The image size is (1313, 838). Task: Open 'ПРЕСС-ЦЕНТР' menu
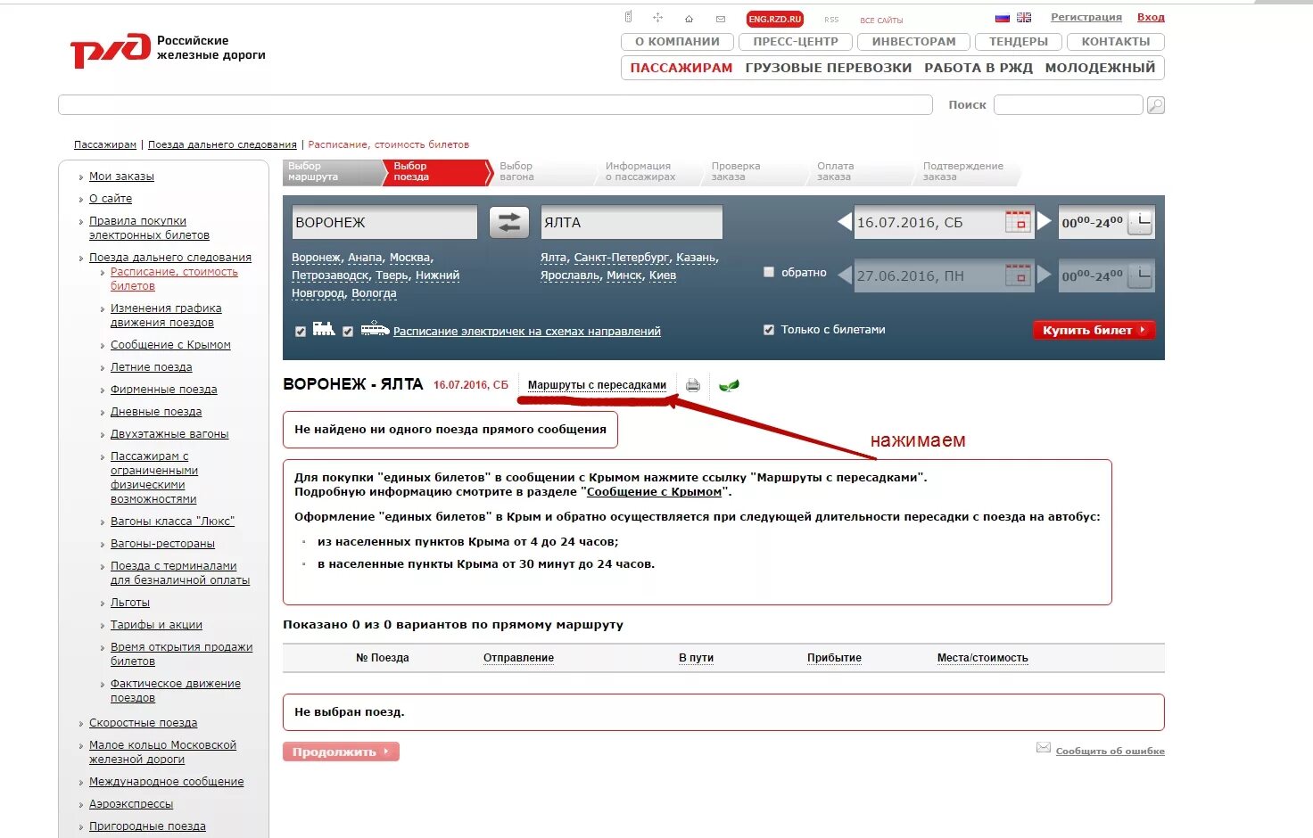click(x=796, y=42)
